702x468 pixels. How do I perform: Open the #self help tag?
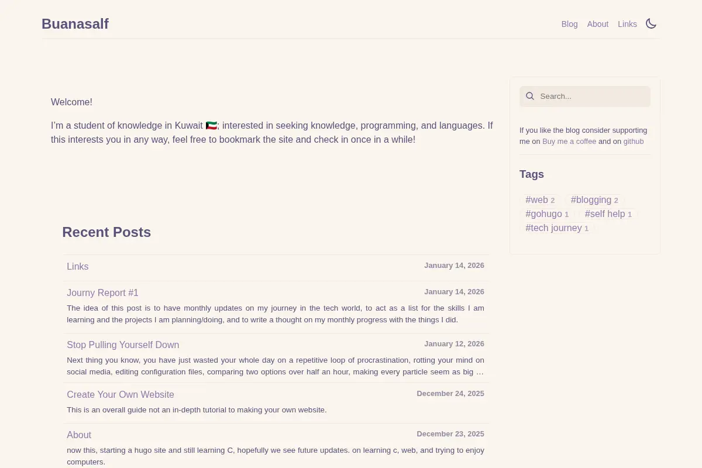pos(608,214)
